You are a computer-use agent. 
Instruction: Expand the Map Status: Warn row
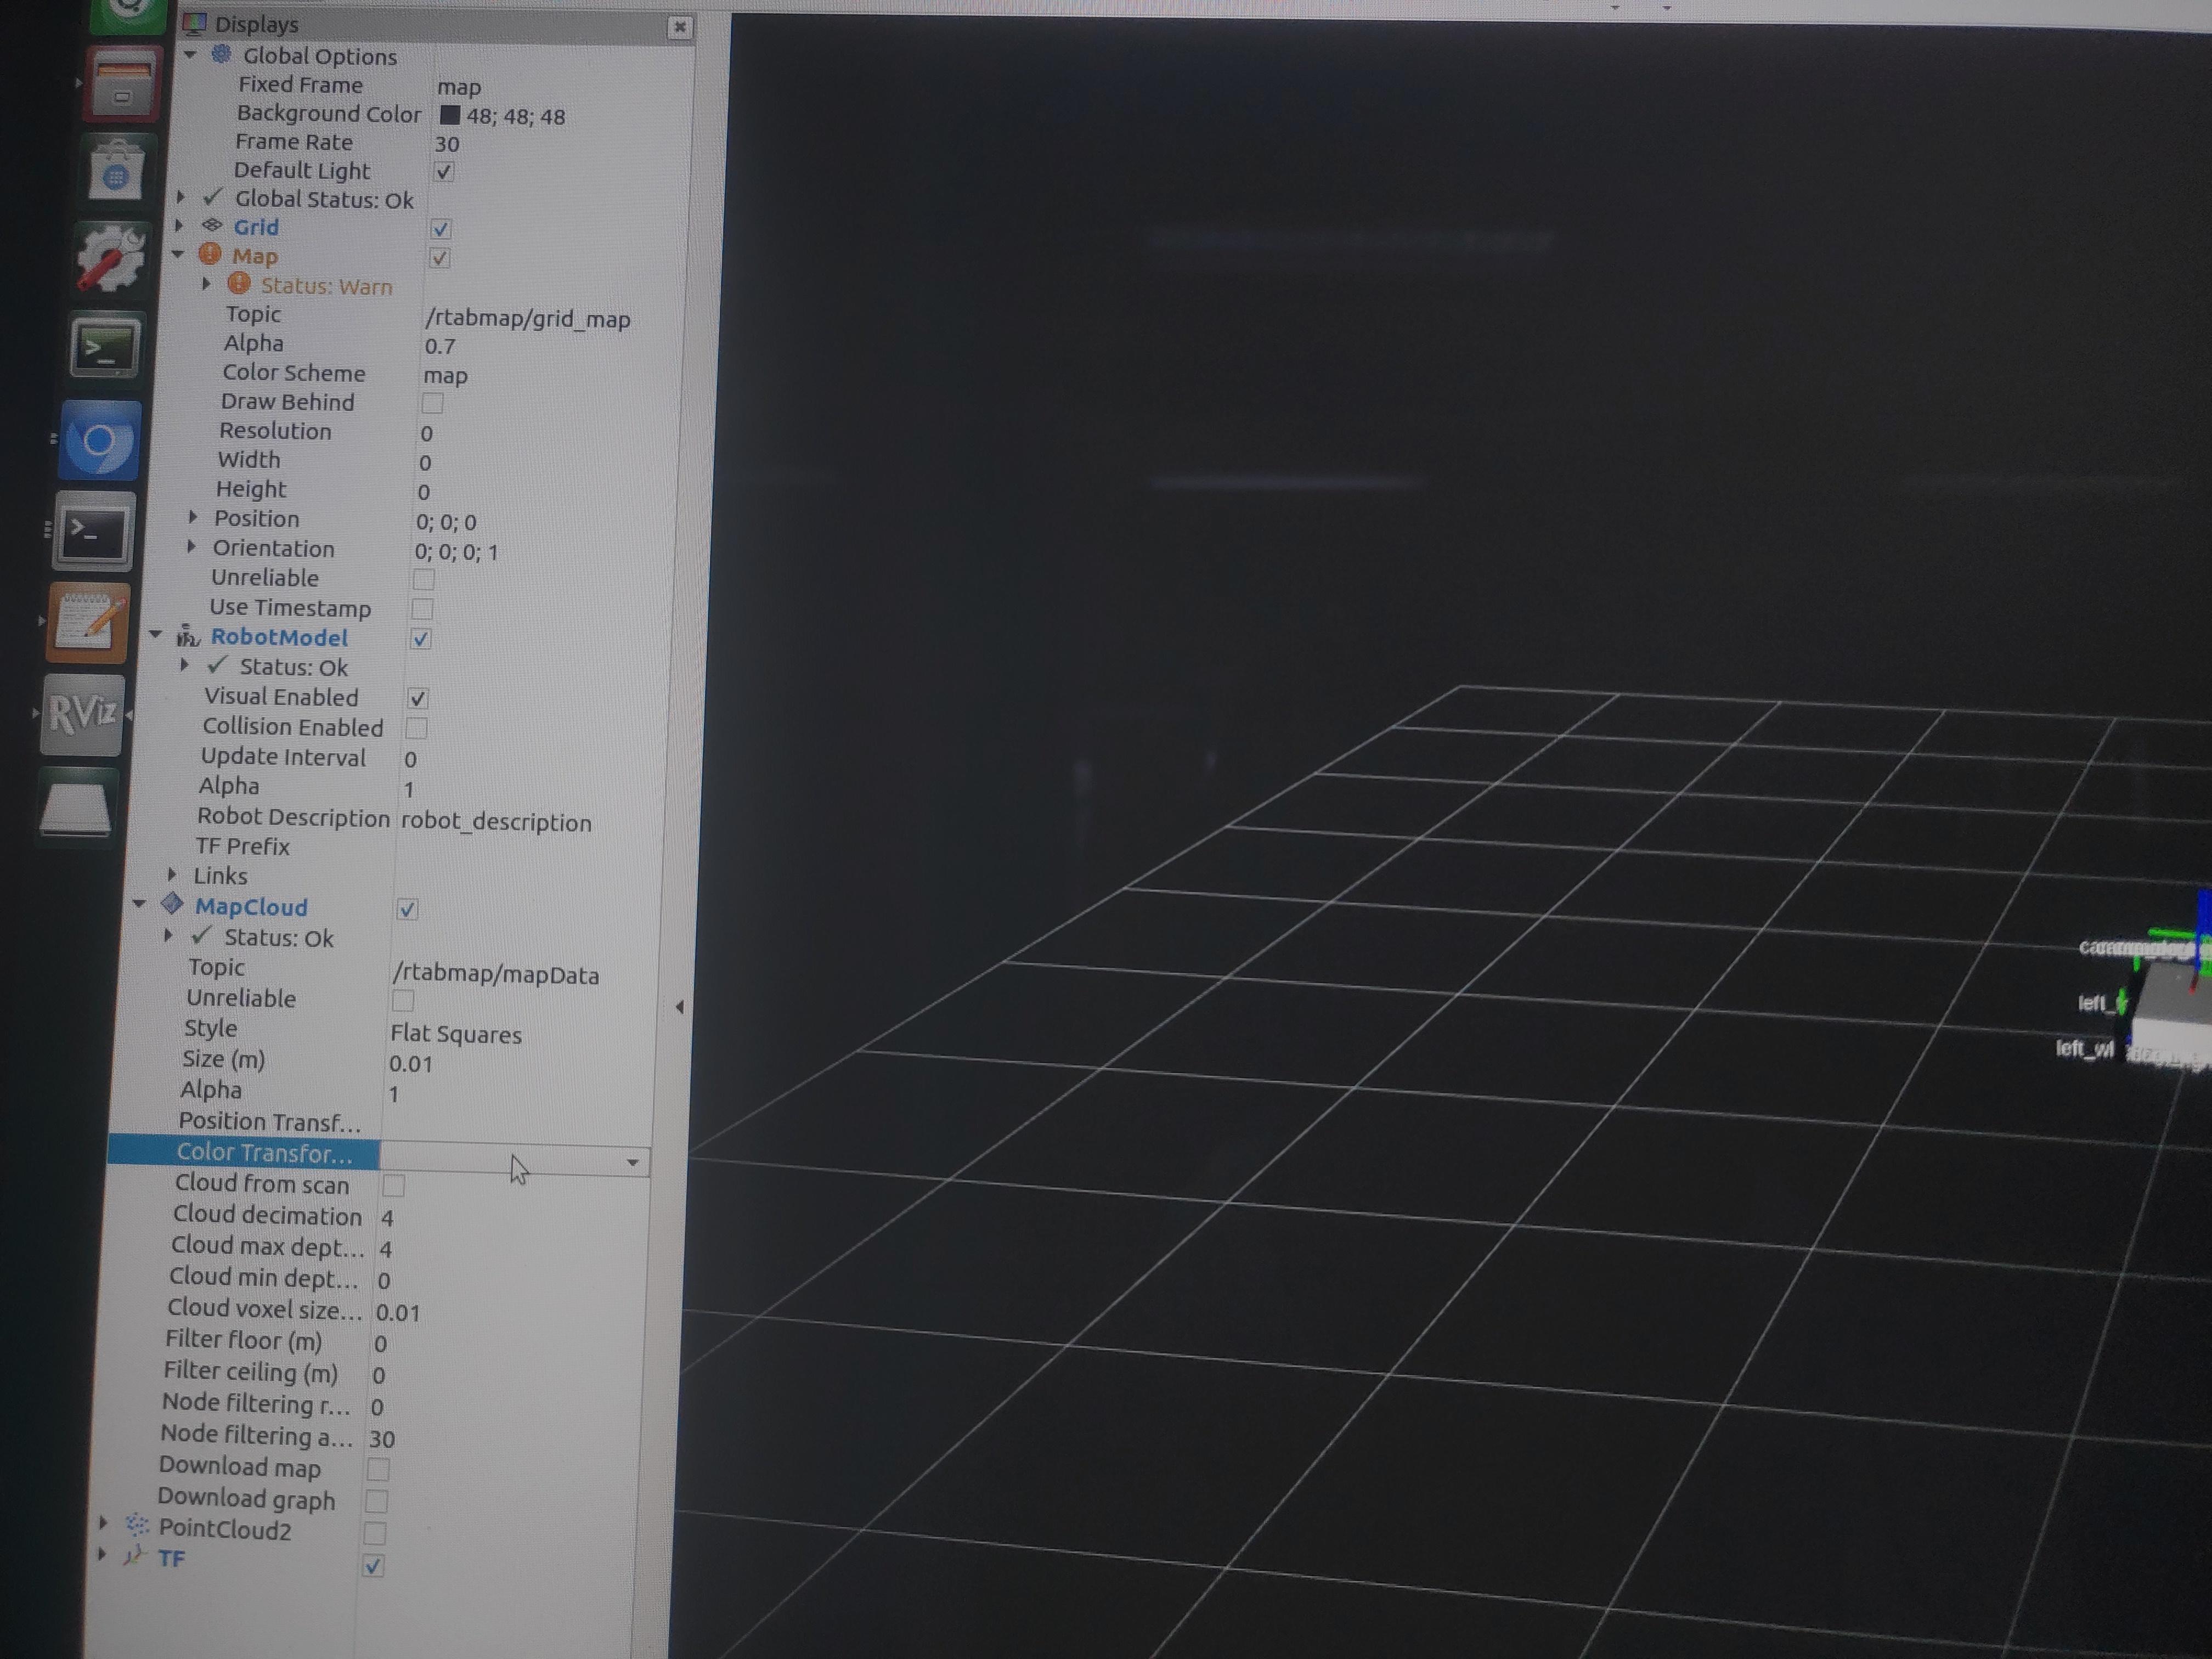(207, 283)
